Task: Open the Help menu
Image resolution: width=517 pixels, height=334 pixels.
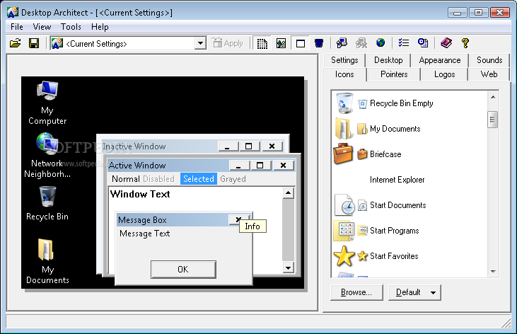Action: click(100, 27)
